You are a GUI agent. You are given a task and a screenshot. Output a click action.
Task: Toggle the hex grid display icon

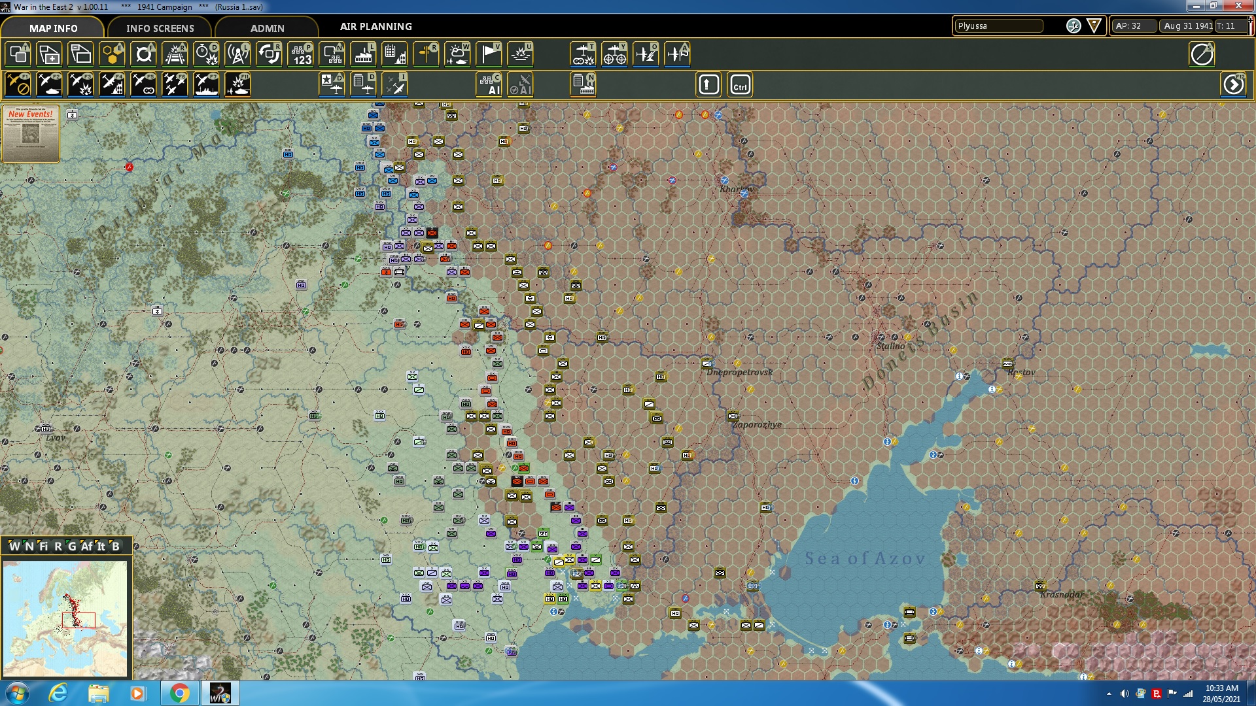point(113,54)
